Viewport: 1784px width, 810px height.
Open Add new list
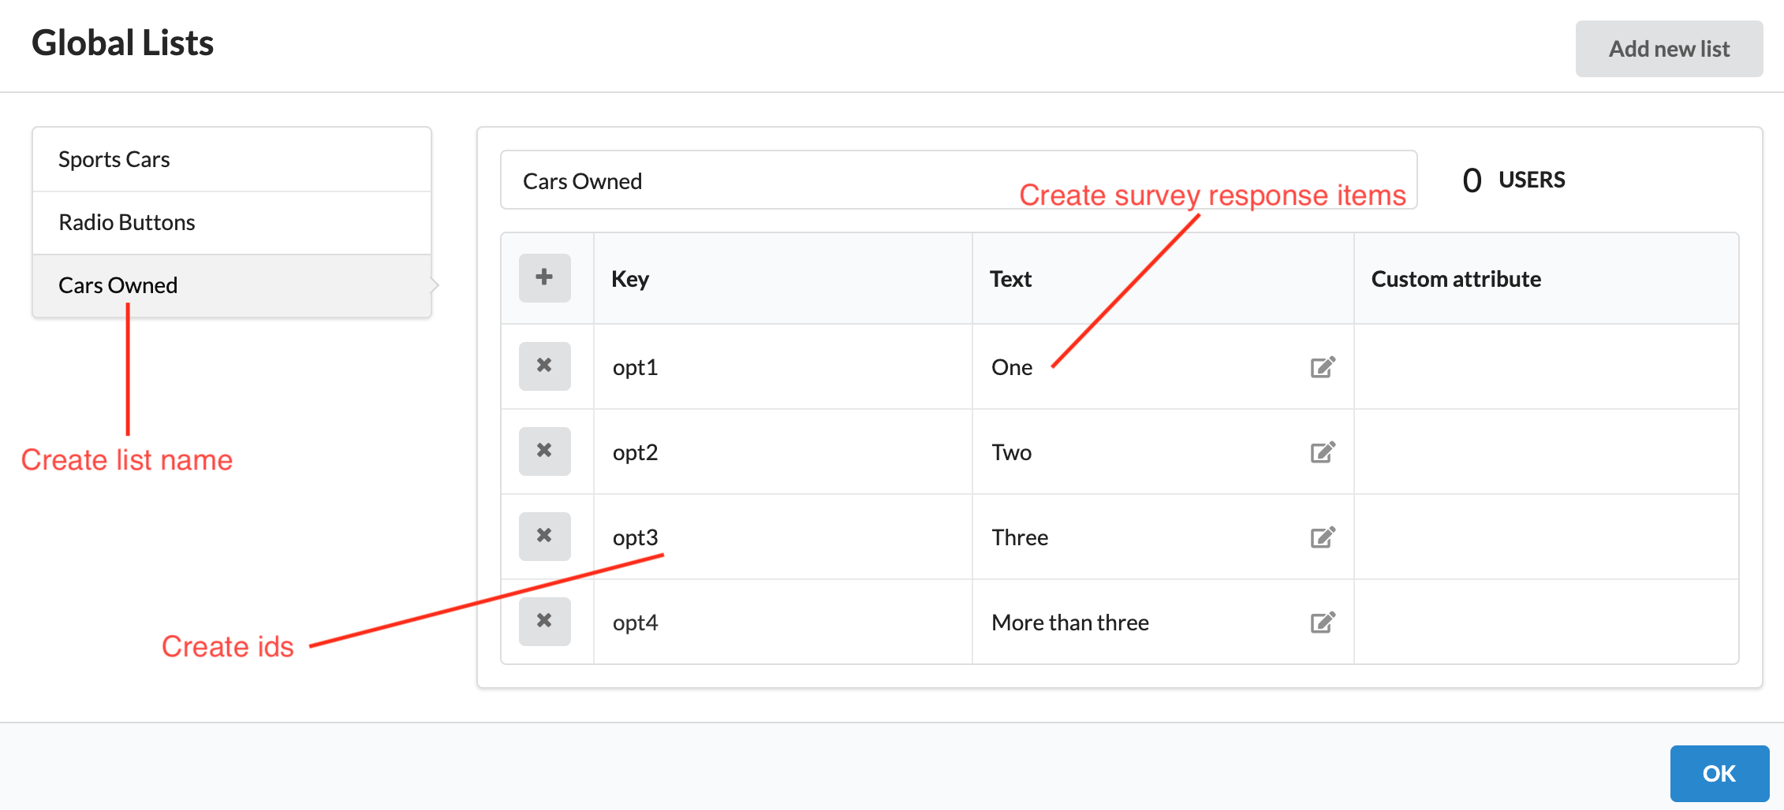coord(1668,48)
